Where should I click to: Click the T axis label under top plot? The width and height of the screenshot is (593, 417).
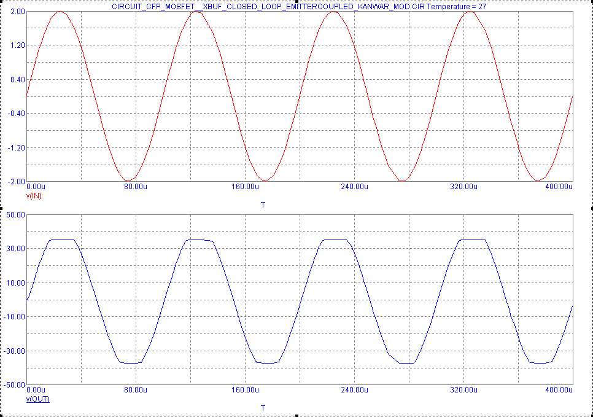pyautogui.click(x=263, y=205)
